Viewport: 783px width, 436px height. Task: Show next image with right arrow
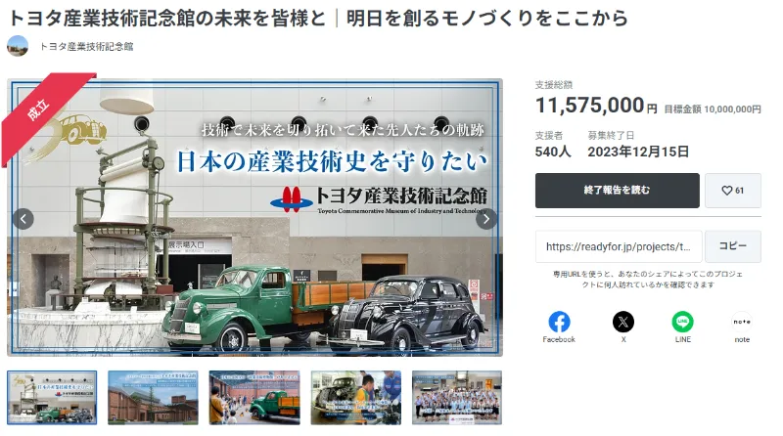click(485, 219)
